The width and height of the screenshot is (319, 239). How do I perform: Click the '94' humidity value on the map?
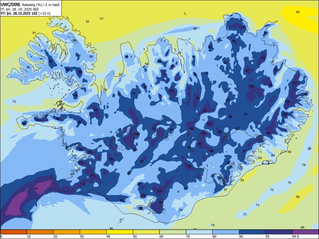(x=126, y=56)
